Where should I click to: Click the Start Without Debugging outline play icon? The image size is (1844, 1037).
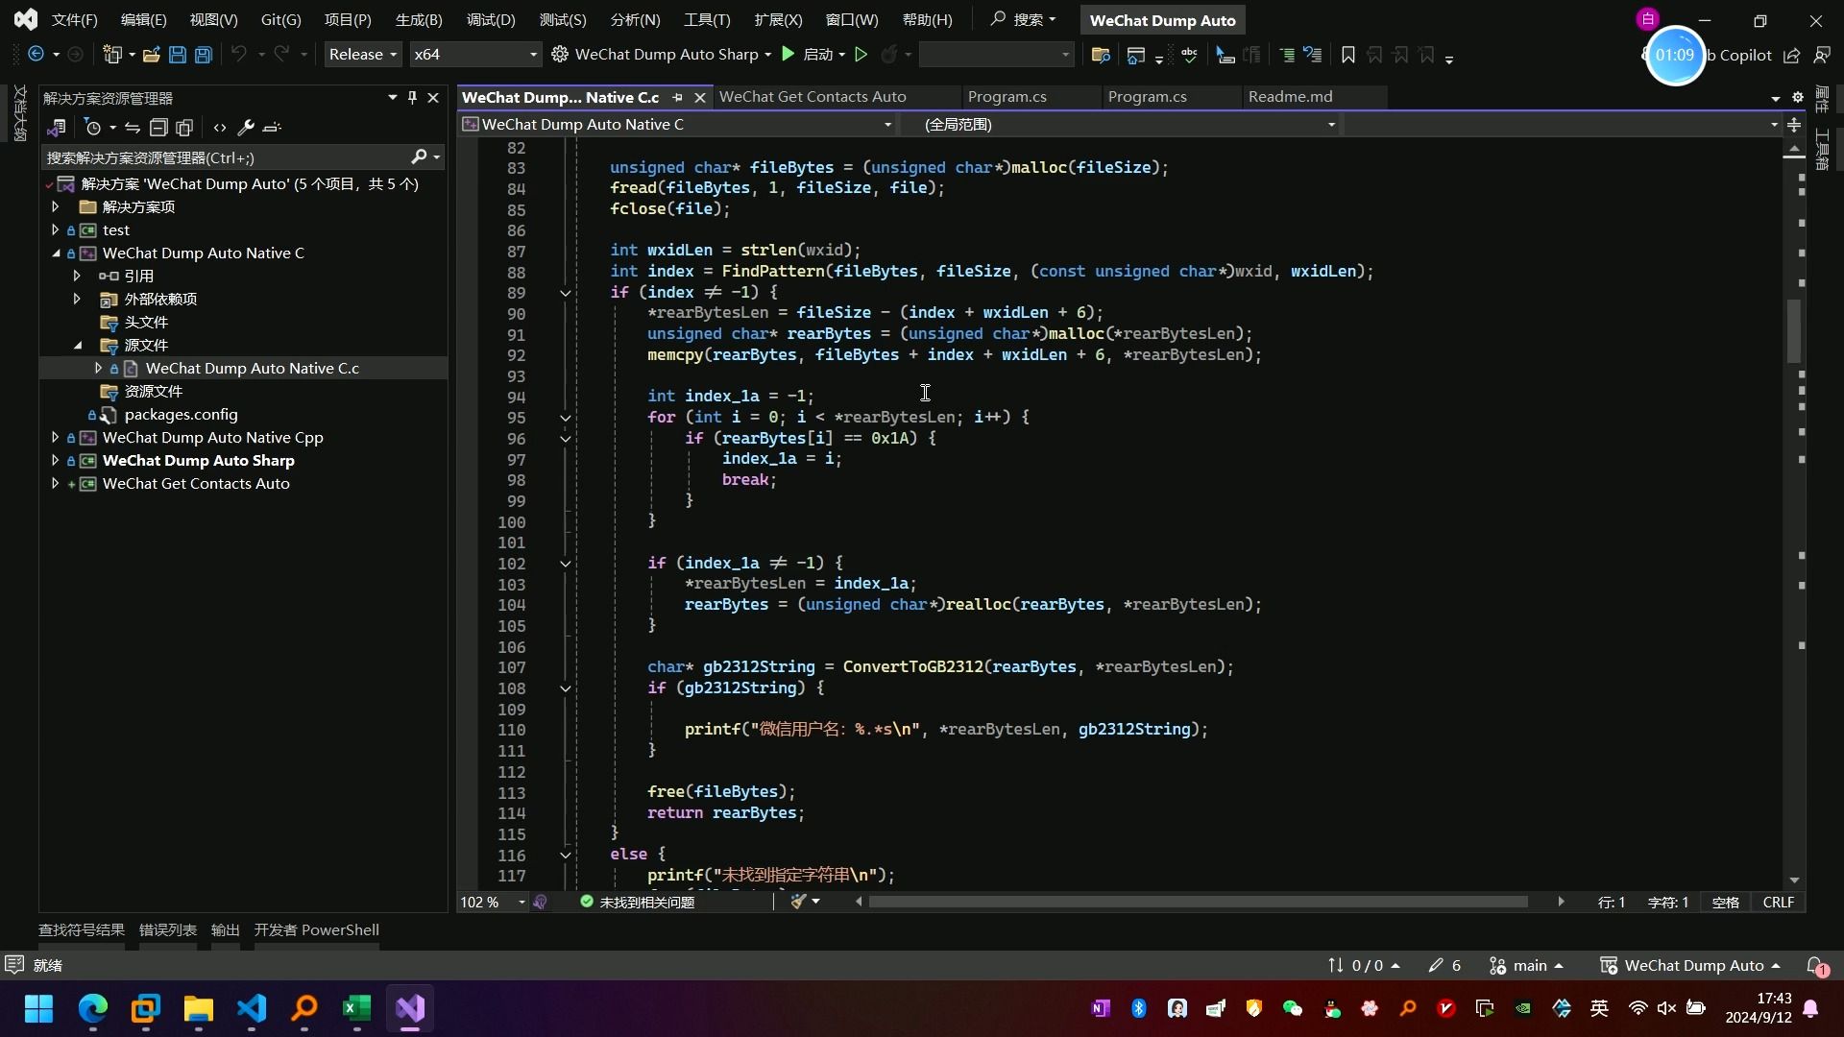861,55
